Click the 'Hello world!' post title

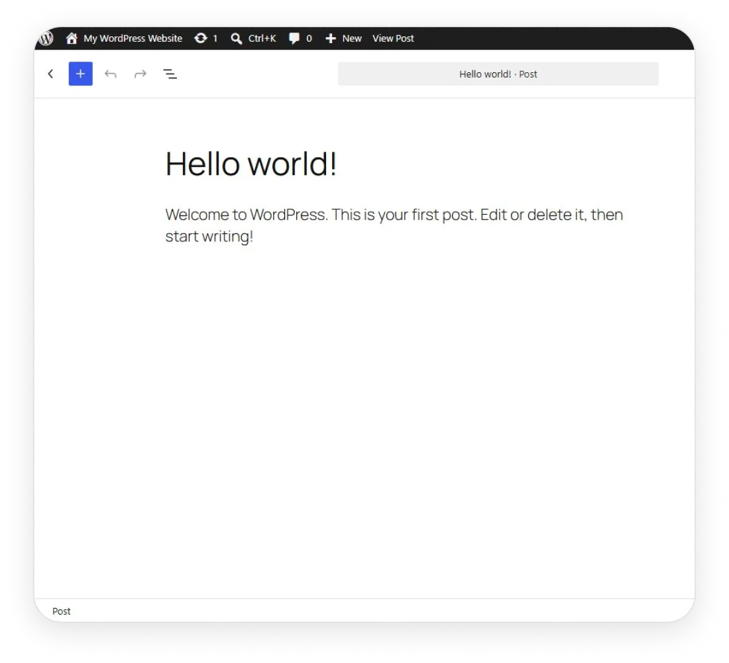pos(251,164)
